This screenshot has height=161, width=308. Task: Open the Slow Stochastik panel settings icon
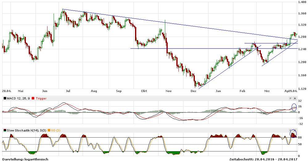[x=290, y=131]
